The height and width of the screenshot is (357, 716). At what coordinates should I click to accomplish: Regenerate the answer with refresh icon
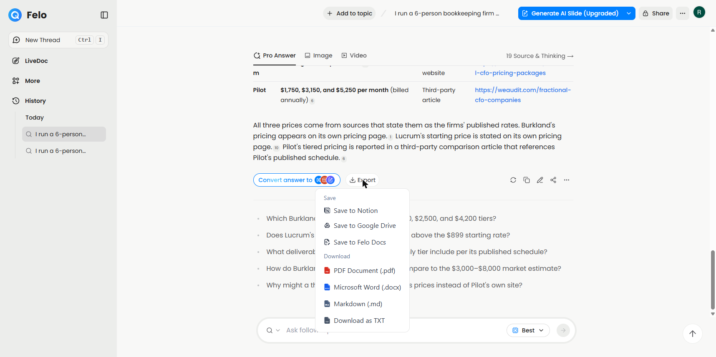point(513,180)
